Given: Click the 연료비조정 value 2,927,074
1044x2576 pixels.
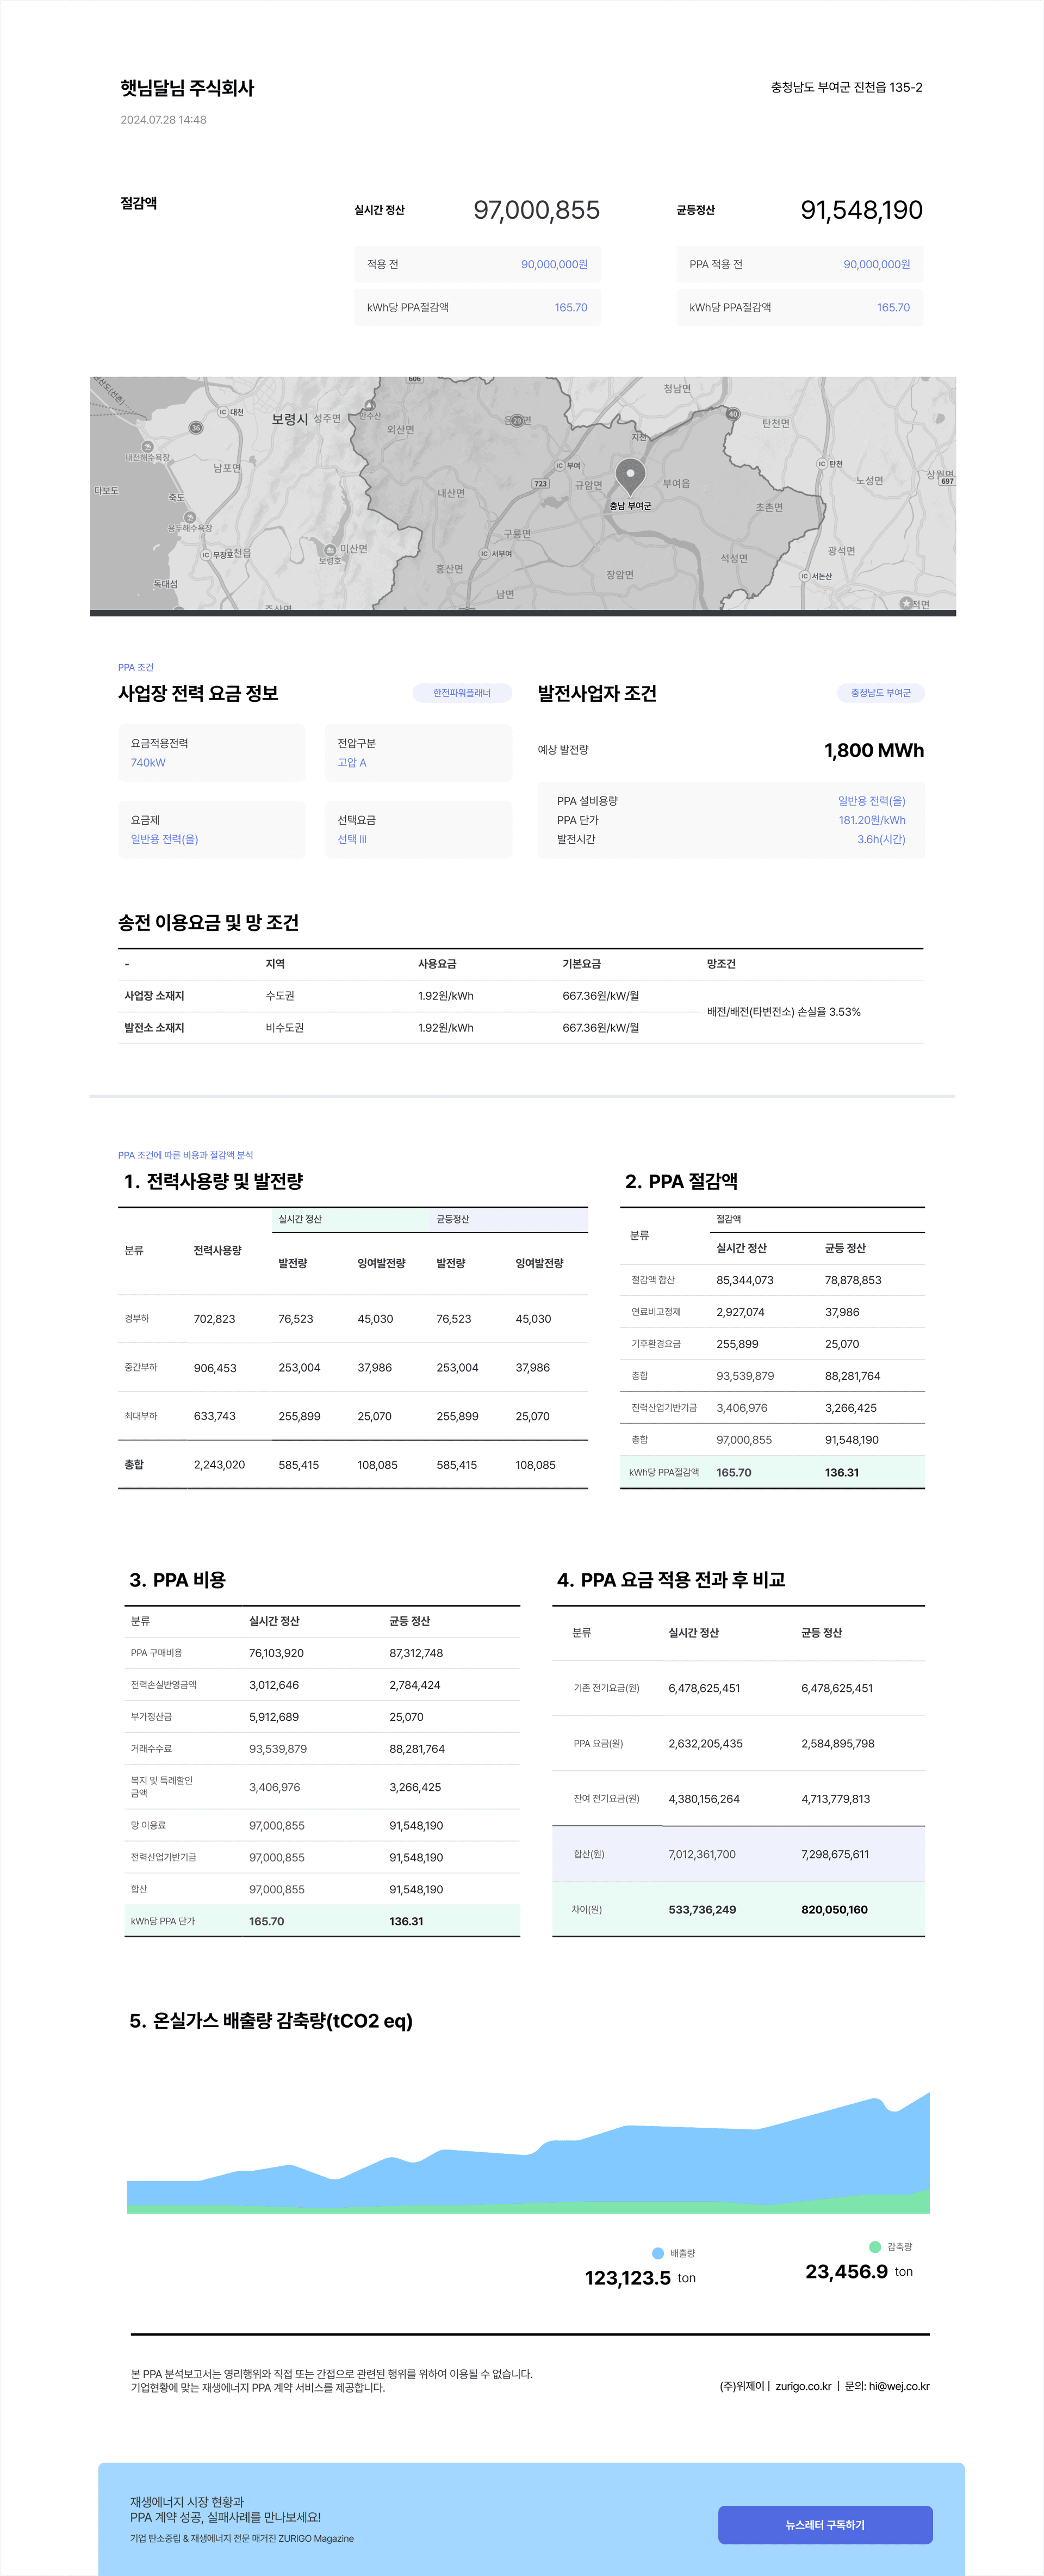Looking at the screenshot, I should [740, 1312].
